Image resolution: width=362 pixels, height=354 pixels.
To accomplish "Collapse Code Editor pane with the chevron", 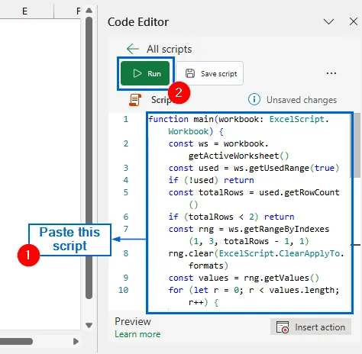I will pos(328,21).
